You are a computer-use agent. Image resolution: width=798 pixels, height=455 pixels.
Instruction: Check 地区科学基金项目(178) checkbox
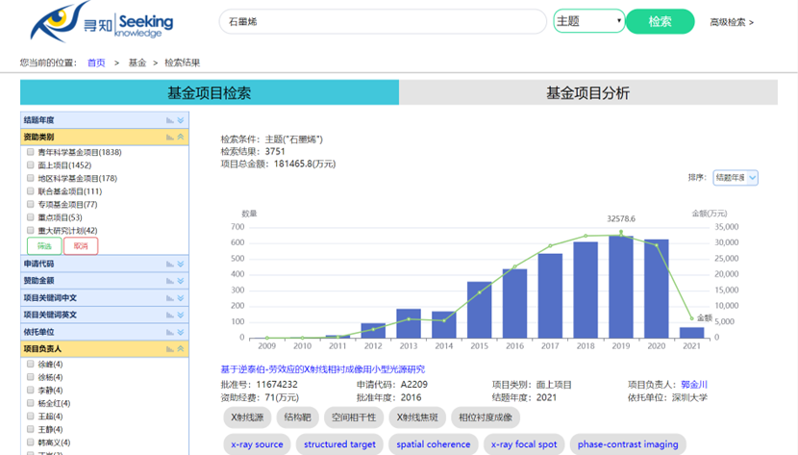[x=31, y=178]
